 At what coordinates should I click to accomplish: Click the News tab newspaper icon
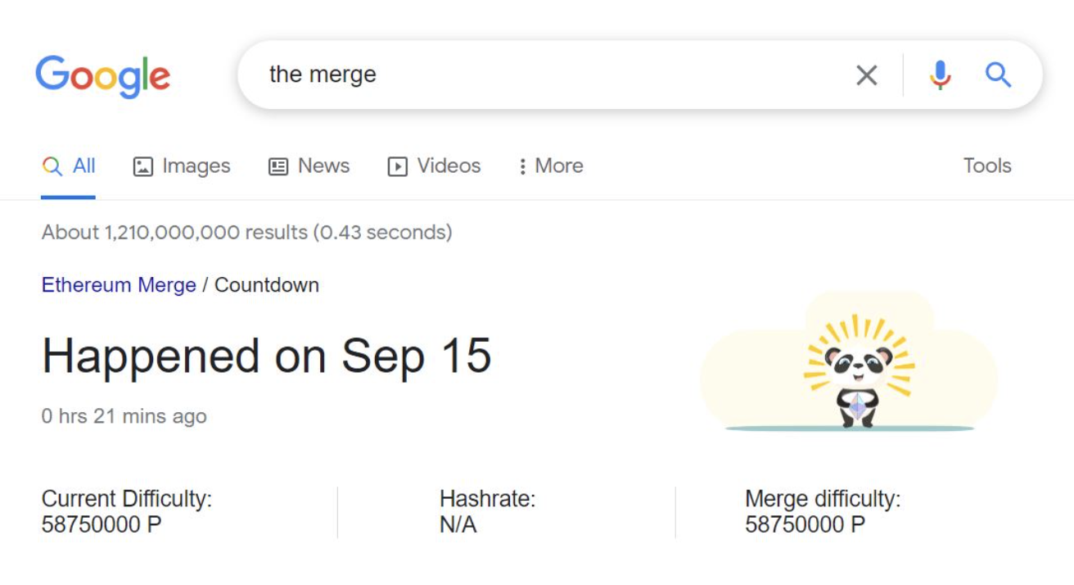coord(278,166)
